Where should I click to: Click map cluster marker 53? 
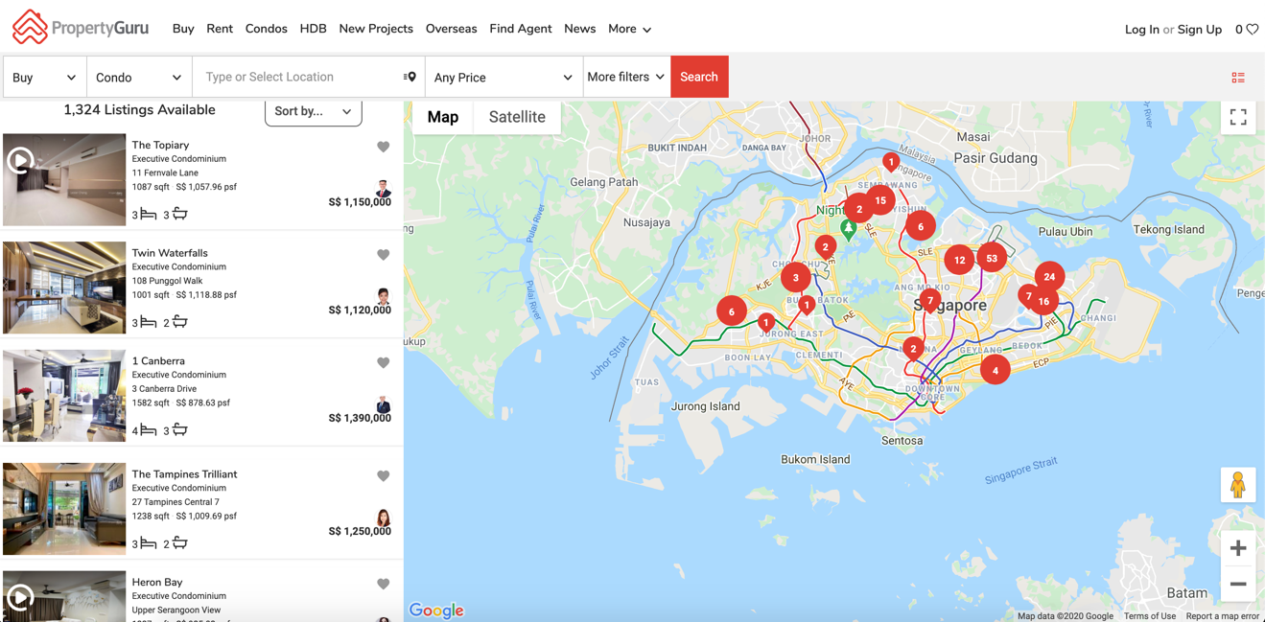pyautogui.click(x=992, y=258)
